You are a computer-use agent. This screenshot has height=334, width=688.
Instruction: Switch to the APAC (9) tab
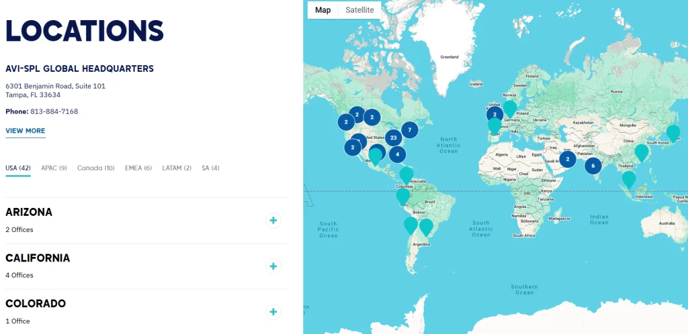tap(54, 168)
